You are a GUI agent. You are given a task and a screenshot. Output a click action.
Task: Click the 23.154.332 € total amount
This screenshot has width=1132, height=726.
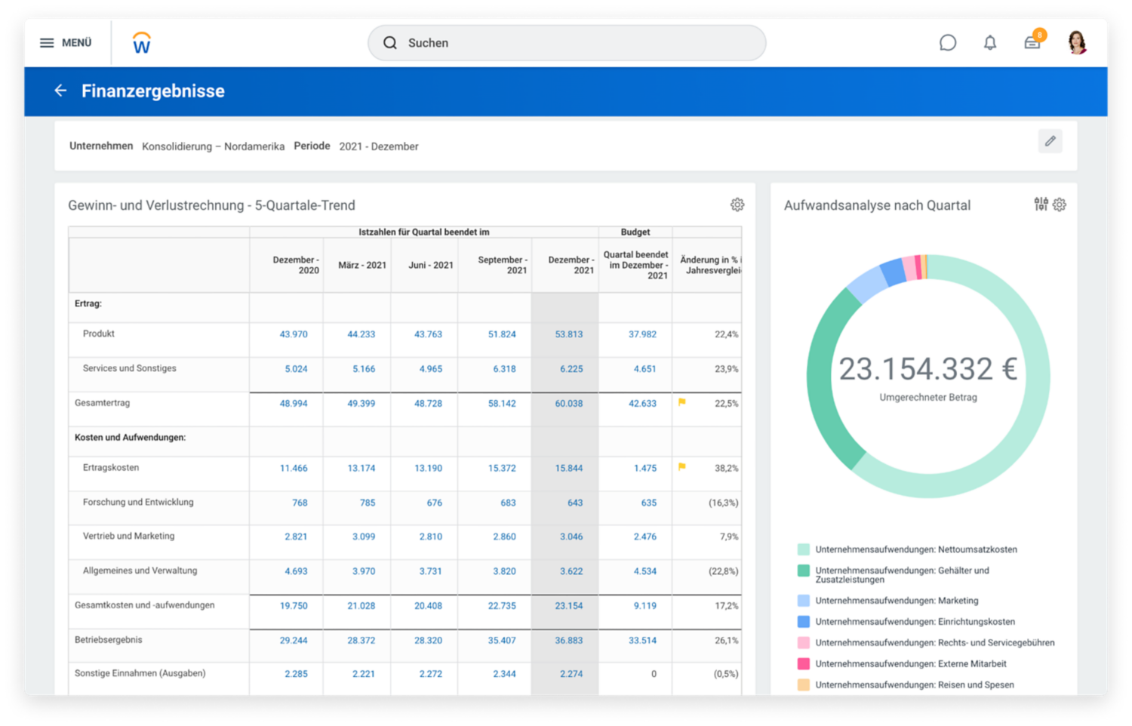click(x=928, y=369)
